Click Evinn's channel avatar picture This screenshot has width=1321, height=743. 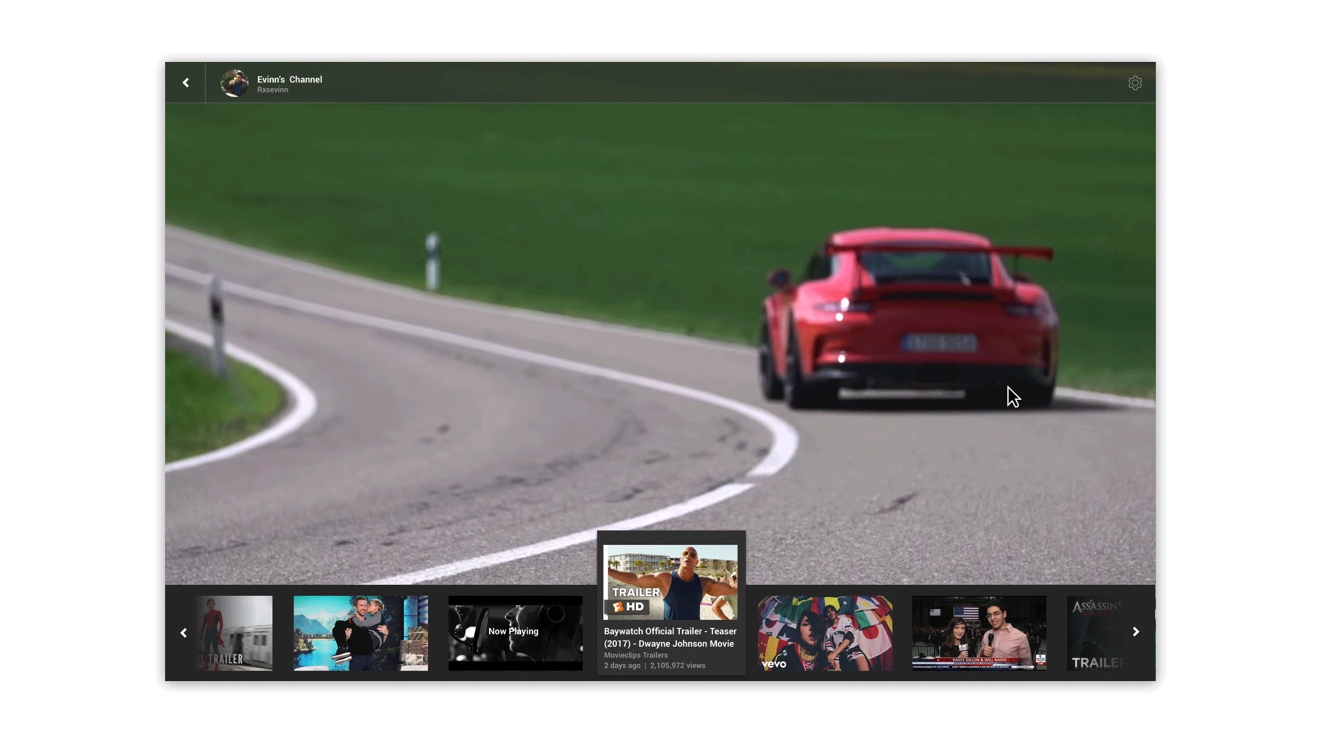point(234,83)
